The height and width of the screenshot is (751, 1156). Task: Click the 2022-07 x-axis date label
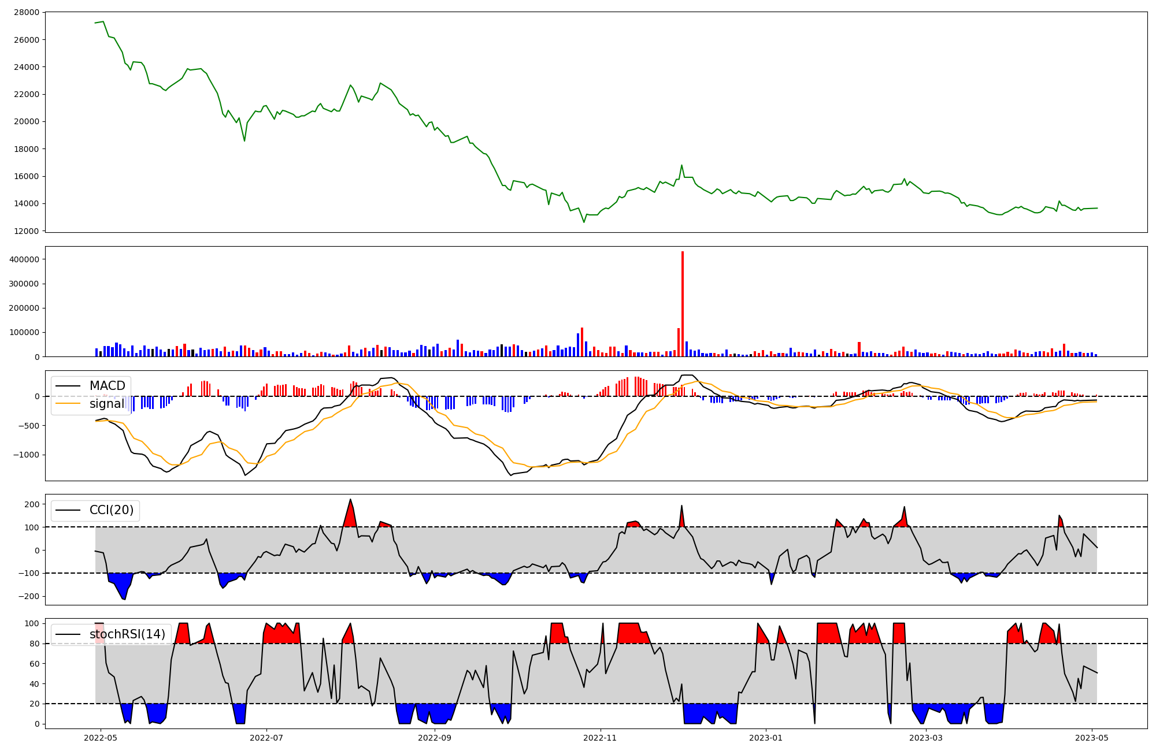(266, 738)
